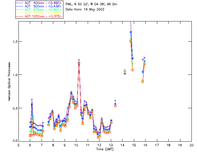Click the 20 tick label on time axis
Screen dimensions: 197x157
[191, 145]
